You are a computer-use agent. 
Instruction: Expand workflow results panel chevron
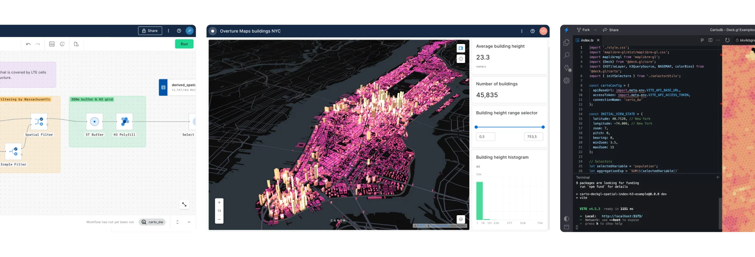(x=189, y=222)
